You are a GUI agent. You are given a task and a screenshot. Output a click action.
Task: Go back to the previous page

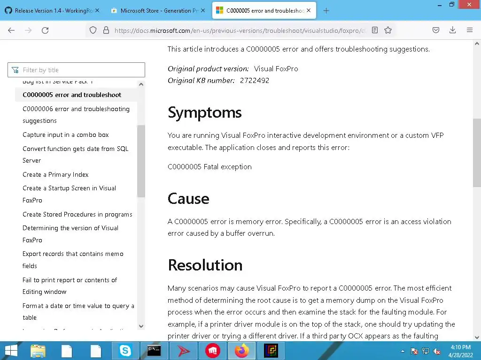click(x=11, y=30)
